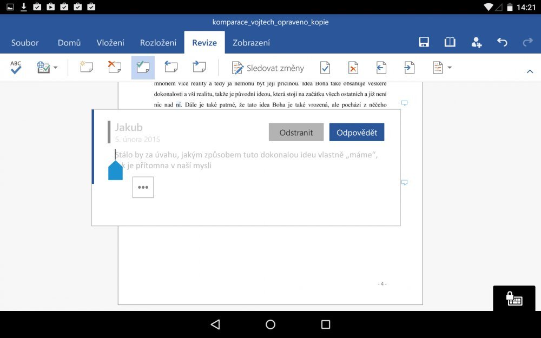The height and width of the screenshot is (338, 541).
Task: Switch to the Vložení tab
Action: pos(110,43)
